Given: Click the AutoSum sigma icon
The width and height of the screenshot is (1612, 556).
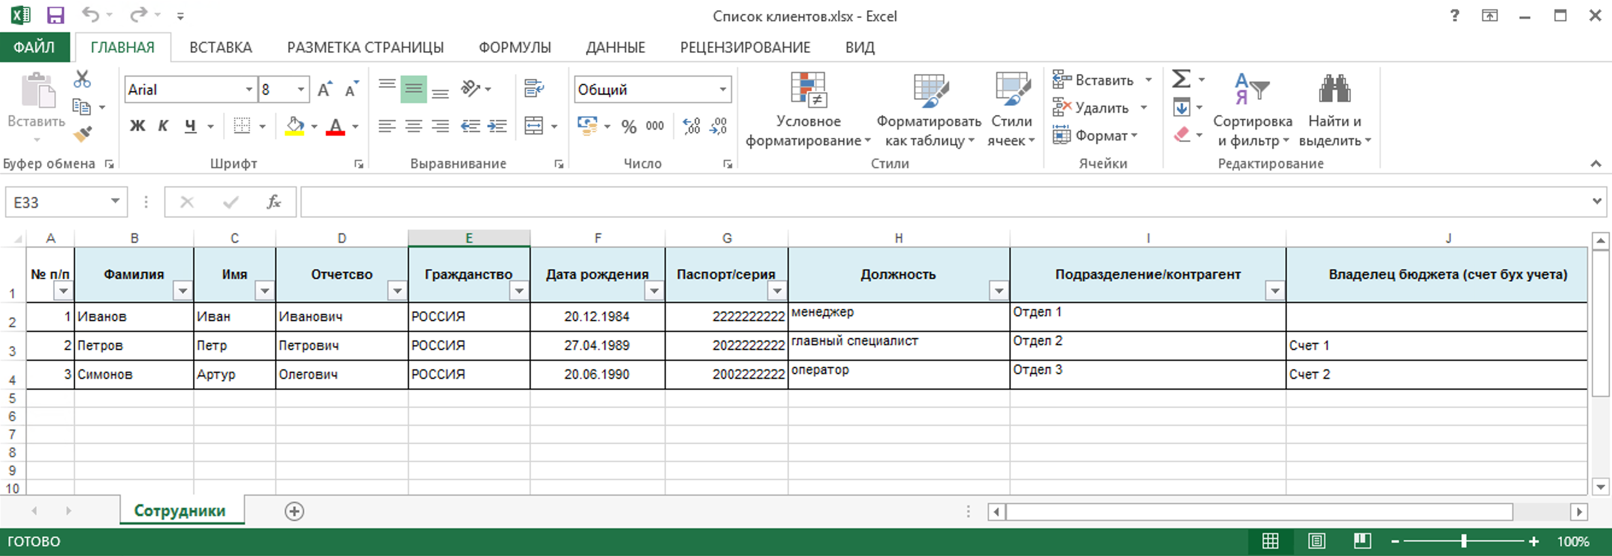Looking at the screenshot, I should (1181, 80).
